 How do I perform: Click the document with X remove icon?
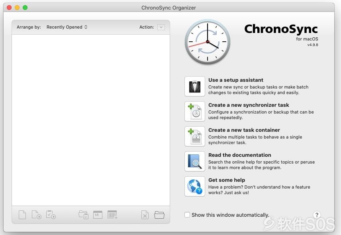coord(145,215)
